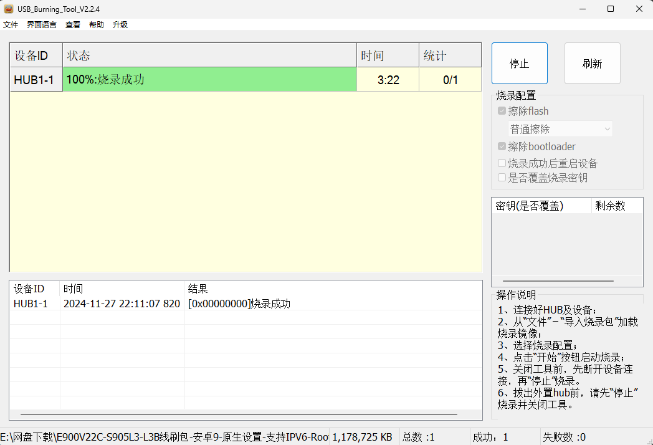Click the 停止 button to stop burning

point(519,62)
